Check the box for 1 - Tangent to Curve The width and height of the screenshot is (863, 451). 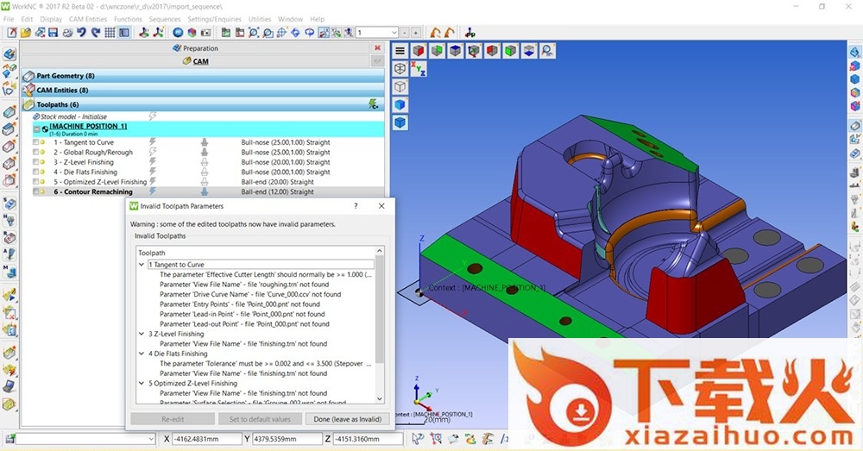(36, 142)
